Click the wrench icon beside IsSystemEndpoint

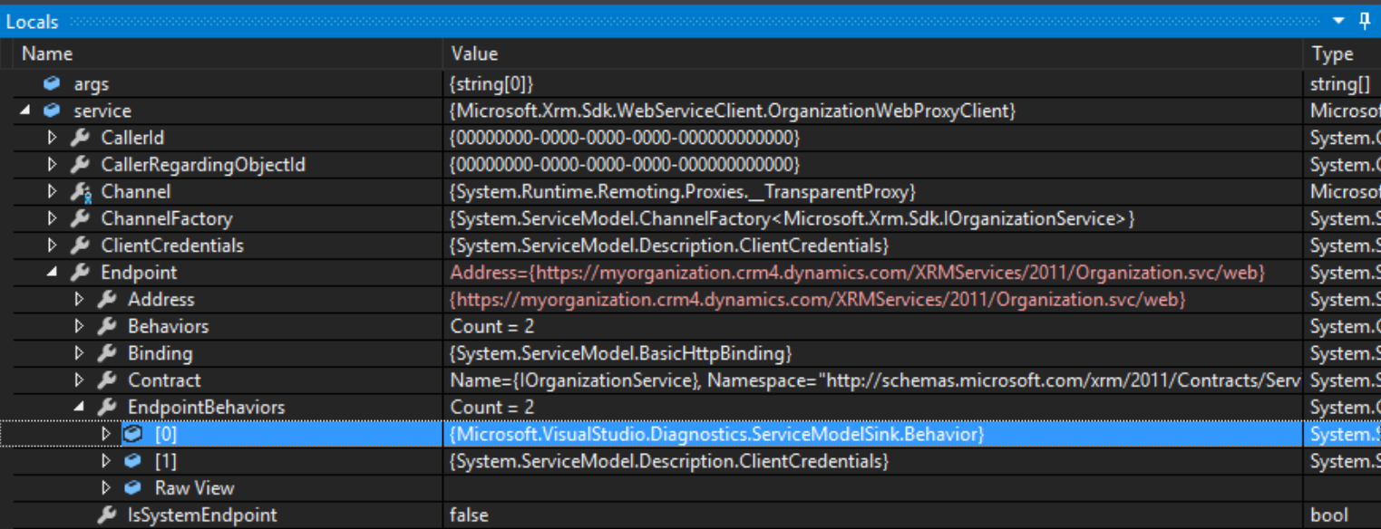pos(106,515)
